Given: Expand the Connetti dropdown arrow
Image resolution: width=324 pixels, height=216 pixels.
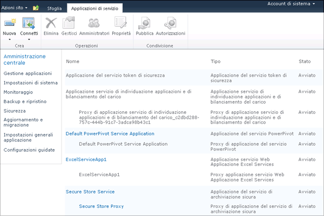Looking at the screenshot, I should (29, 39).
